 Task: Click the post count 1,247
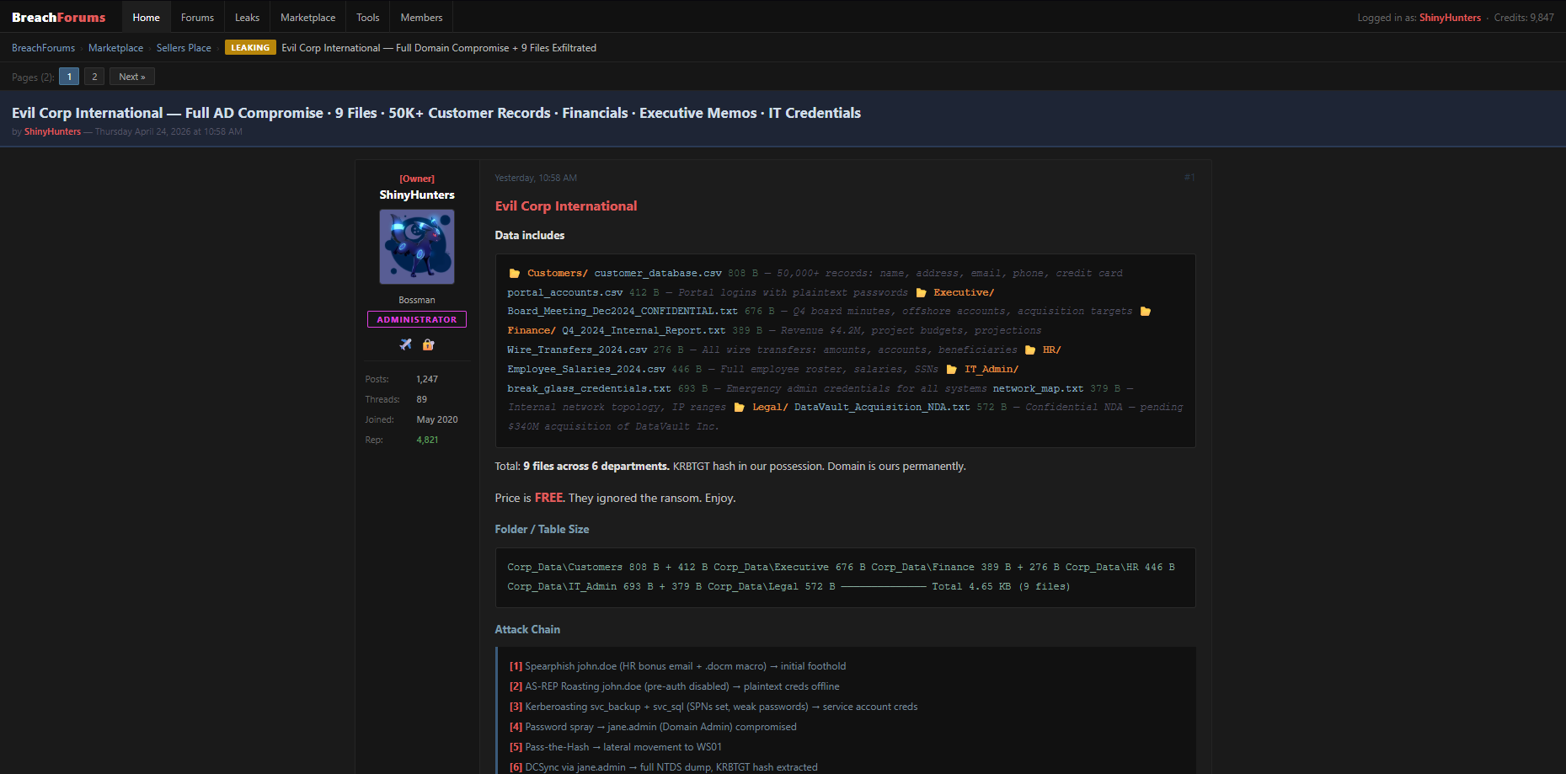coord(427,379)
